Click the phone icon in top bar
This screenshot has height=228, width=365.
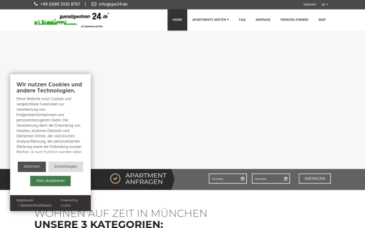click(x=36, y=4)
